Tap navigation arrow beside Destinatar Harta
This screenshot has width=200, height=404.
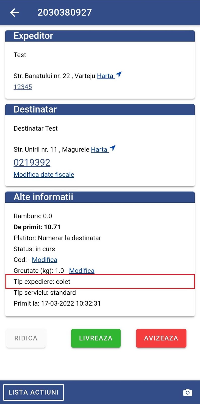point(113,148)
